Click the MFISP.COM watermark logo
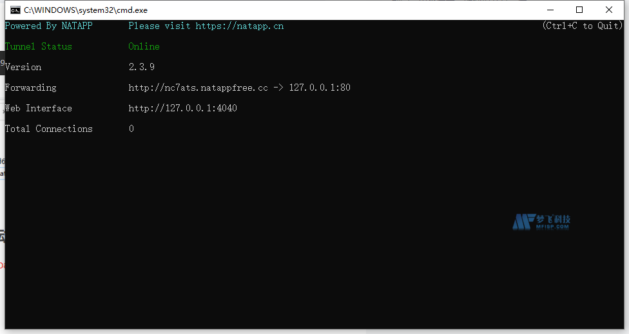 (541, 222)
